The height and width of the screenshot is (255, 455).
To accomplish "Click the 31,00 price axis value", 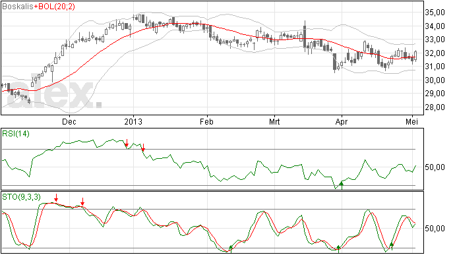I will (435, 67).
